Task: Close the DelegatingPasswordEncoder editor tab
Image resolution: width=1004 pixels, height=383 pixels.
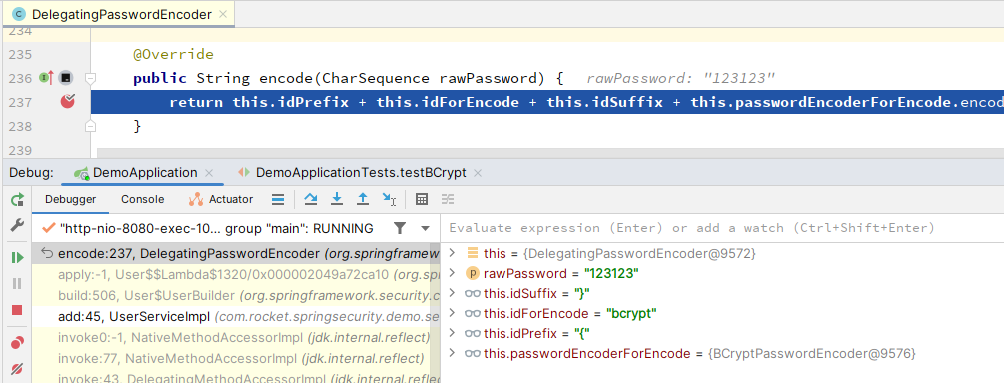Action: (222, 14)
